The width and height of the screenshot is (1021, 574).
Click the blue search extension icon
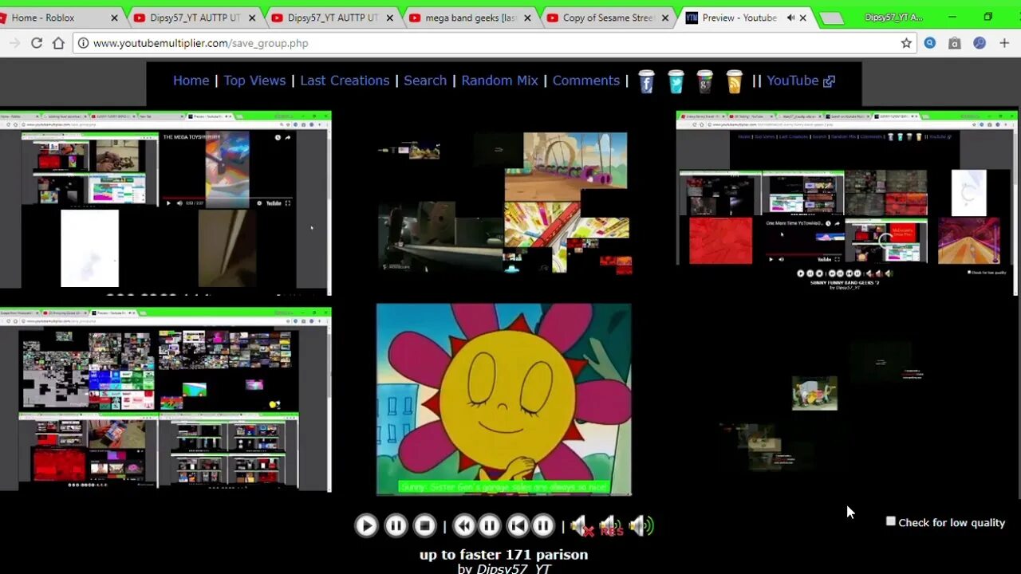pos(930,43)
